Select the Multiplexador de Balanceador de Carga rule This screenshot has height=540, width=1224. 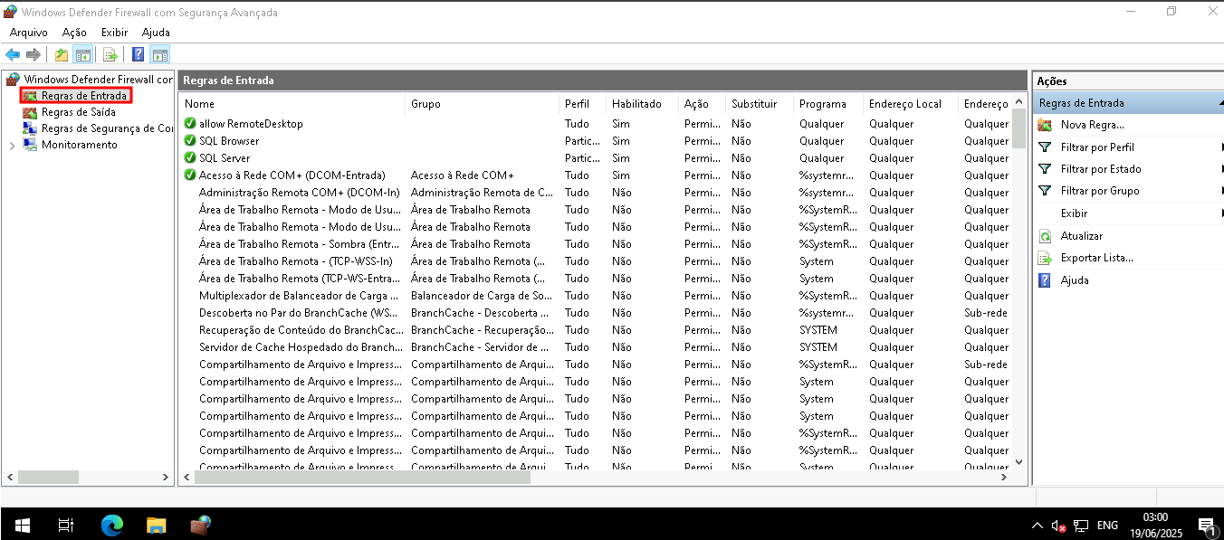[x=596, y=296]
